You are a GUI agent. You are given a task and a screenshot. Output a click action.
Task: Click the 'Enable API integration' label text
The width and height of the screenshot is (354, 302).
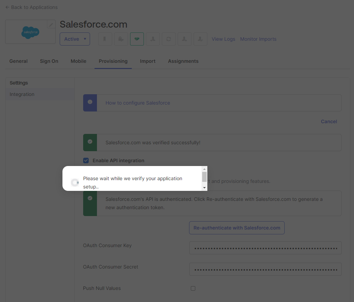[x=118, y=160]
